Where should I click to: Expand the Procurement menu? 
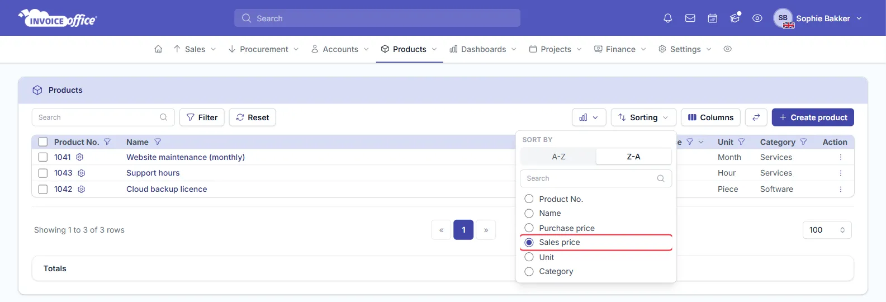[x=263, y=49]
